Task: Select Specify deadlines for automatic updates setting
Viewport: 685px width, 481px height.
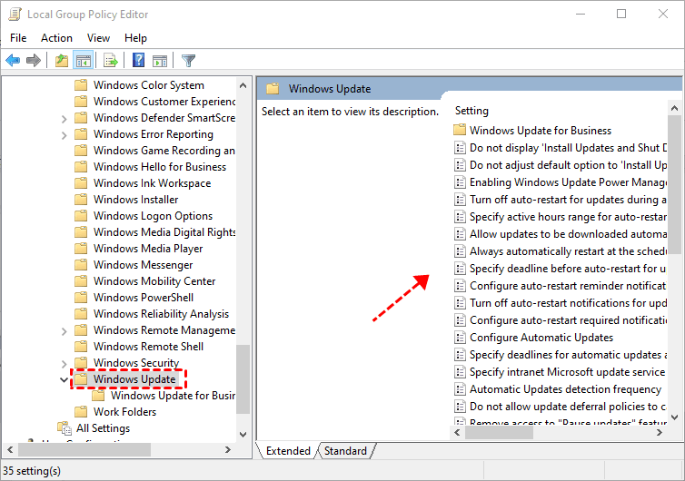Action: [568, 355]
